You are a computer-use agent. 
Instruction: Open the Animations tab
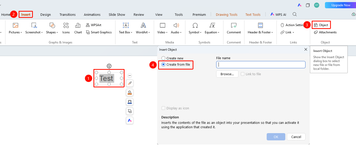coord(92,14)
